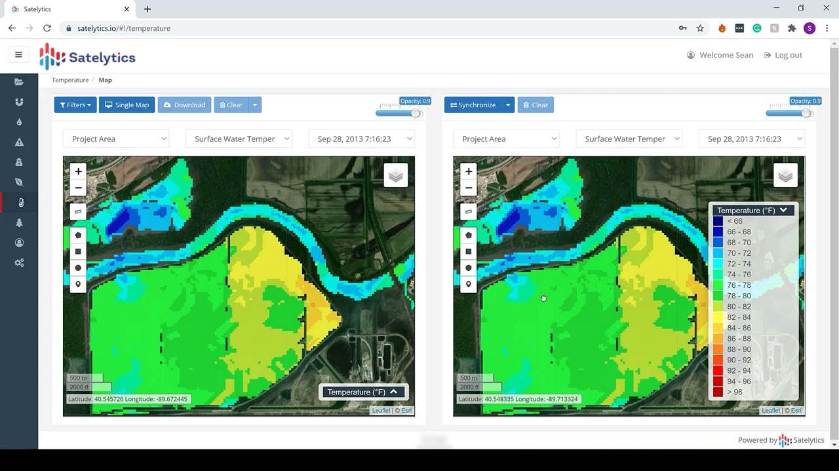
Task: Collapse the right map Temperature legend
Action: (752, 210)
